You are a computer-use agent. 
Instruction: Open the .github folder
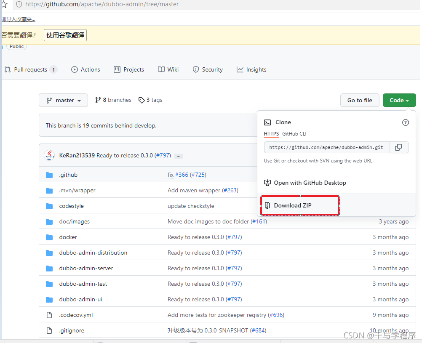68,175
